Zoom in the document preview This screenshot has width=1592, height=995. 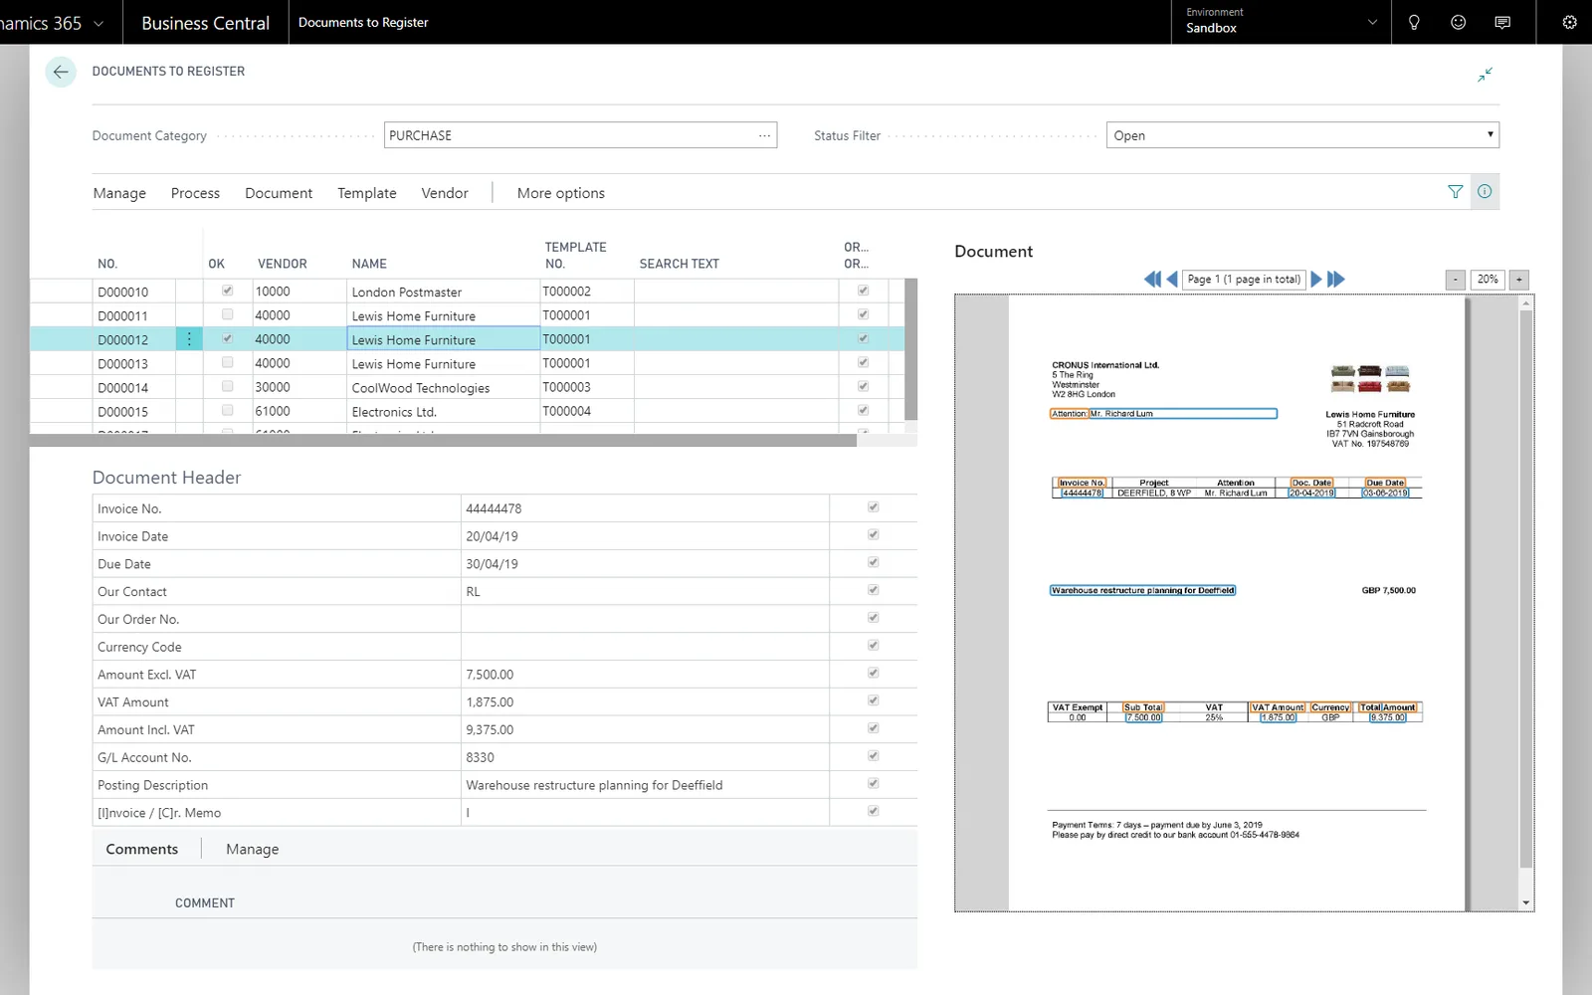coord(1519,280)
